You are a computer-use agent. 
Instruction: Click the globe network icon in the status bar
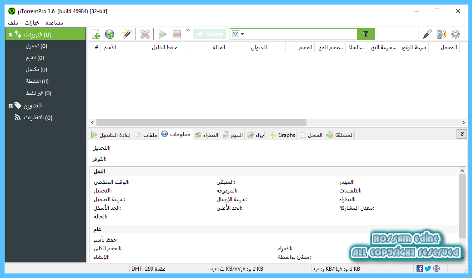point(437,268)
